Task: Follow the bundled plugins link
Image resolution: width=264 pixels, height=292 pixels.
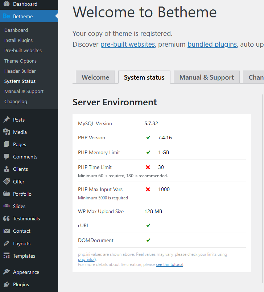Action: coord(212,44)
